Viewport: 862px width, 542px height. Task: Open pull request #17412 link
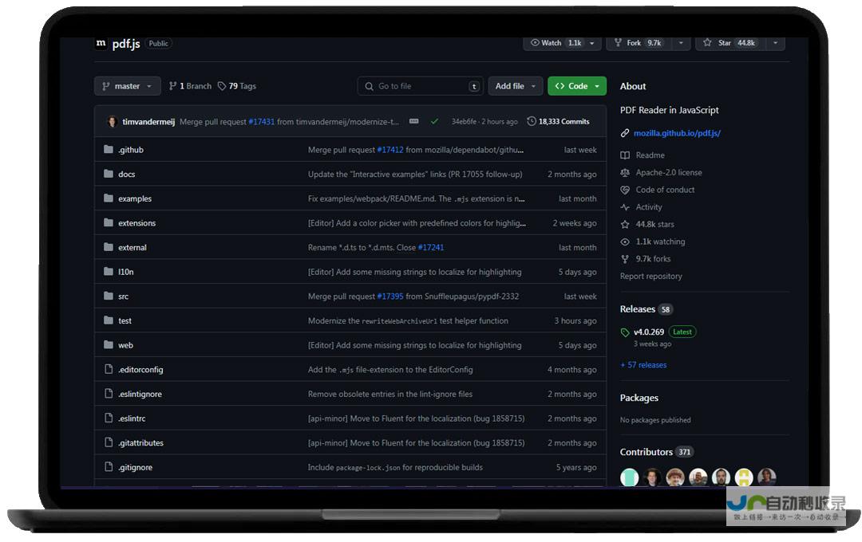coord(390,150)
